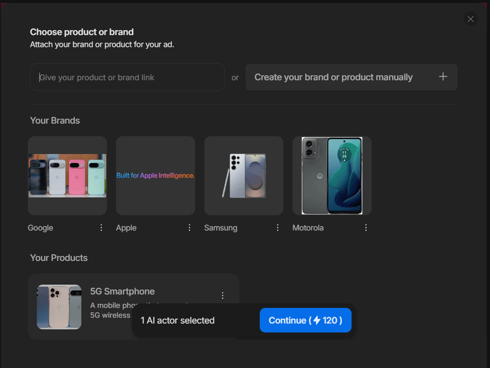Select the Motorola brand card
Image resolution: width=490 pixels, height=368 pixels.
pos(332,175)
